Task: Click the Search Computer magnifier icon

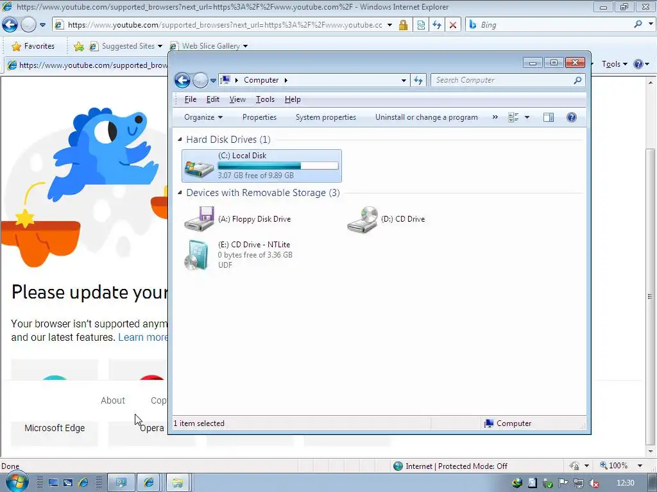Action: coord(578,80)
